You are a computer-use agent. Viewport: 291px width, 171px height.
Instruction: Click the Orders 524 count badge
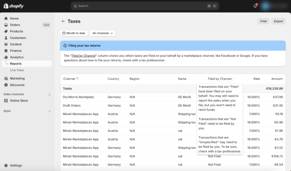pyautogui.click(x=46, y=25)
